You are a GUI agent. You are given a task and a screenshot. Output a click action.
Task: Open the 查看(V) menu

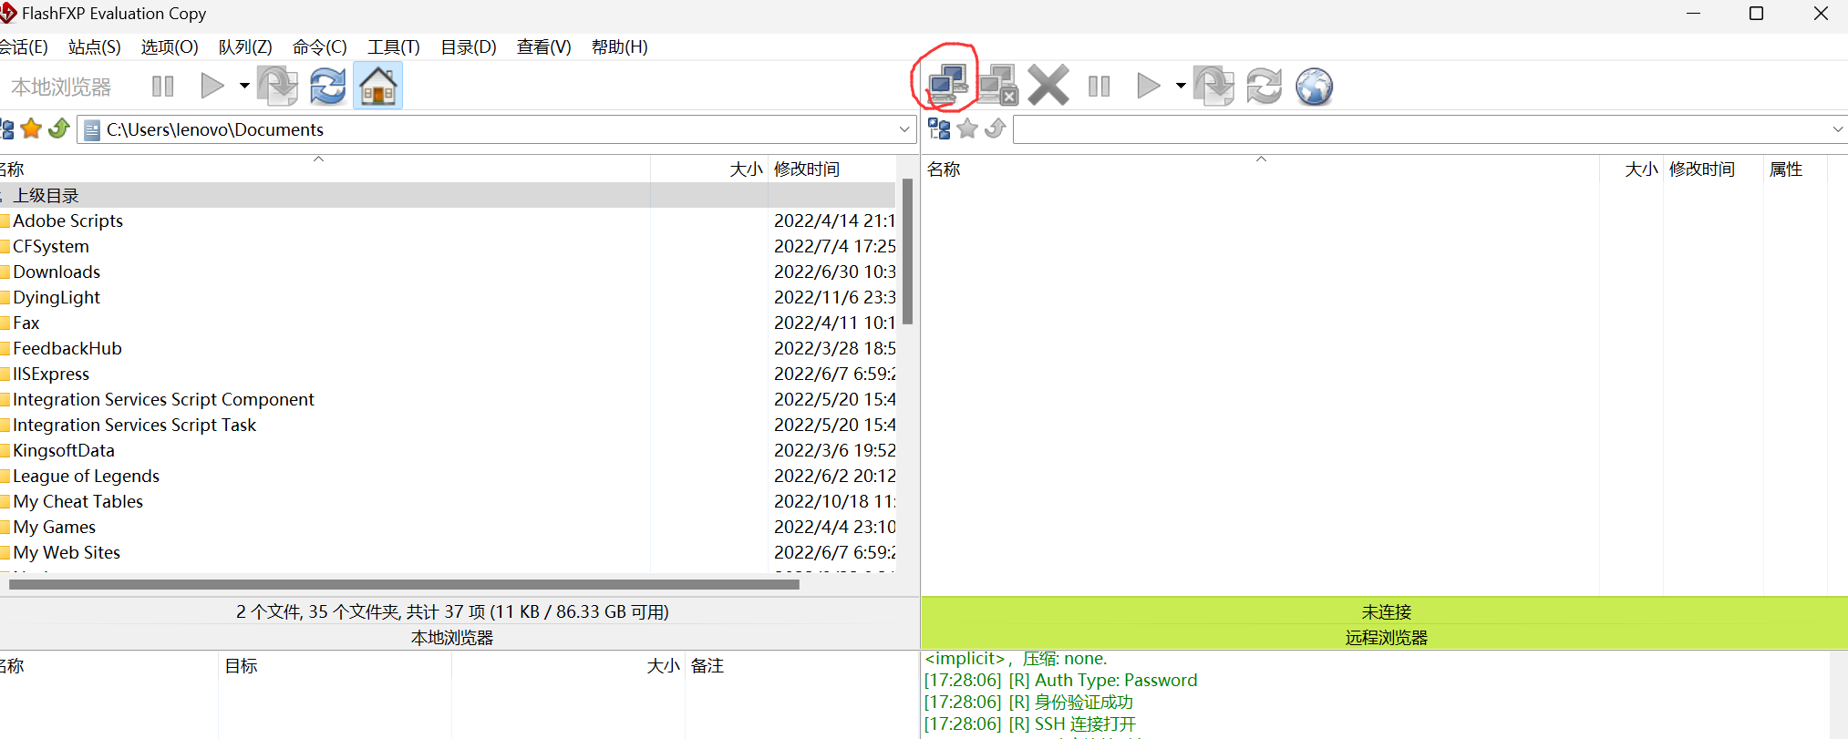pyautogui.click(x=544, y=47)
